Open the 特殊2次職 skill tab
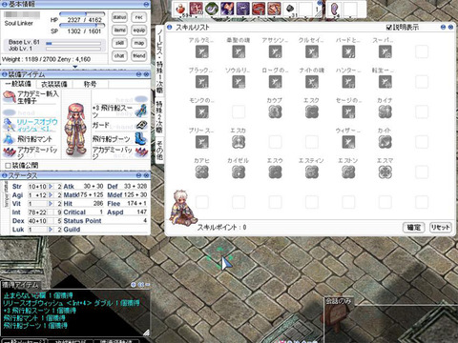The image size is (458, 343). (x=159, y=117)
